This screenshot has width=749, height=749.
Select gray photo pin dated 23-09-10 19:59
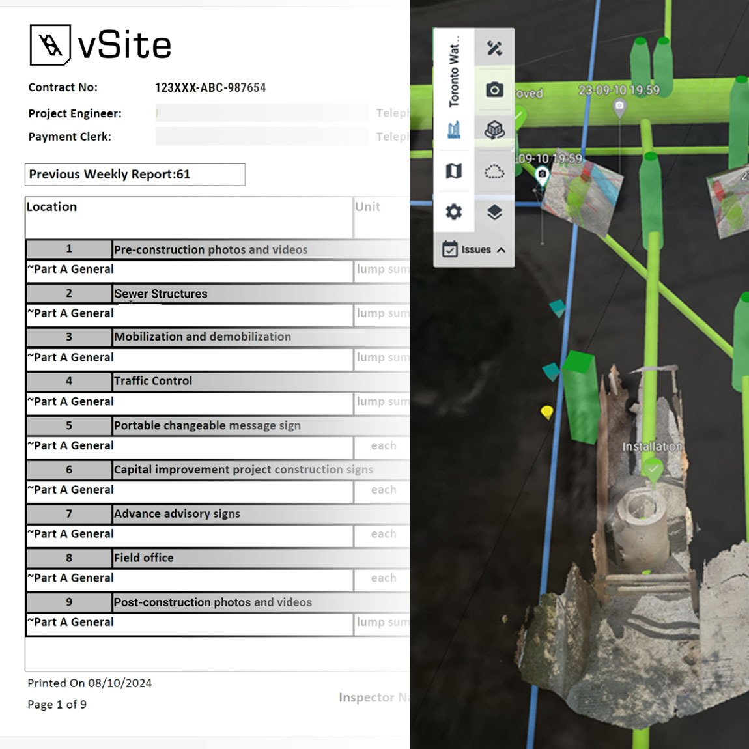[619, 106]
